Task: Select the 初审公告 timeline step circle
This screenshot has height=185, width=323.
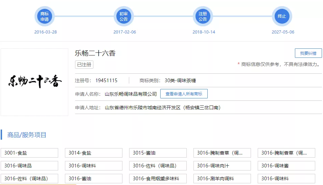Action: click(123, 16)
